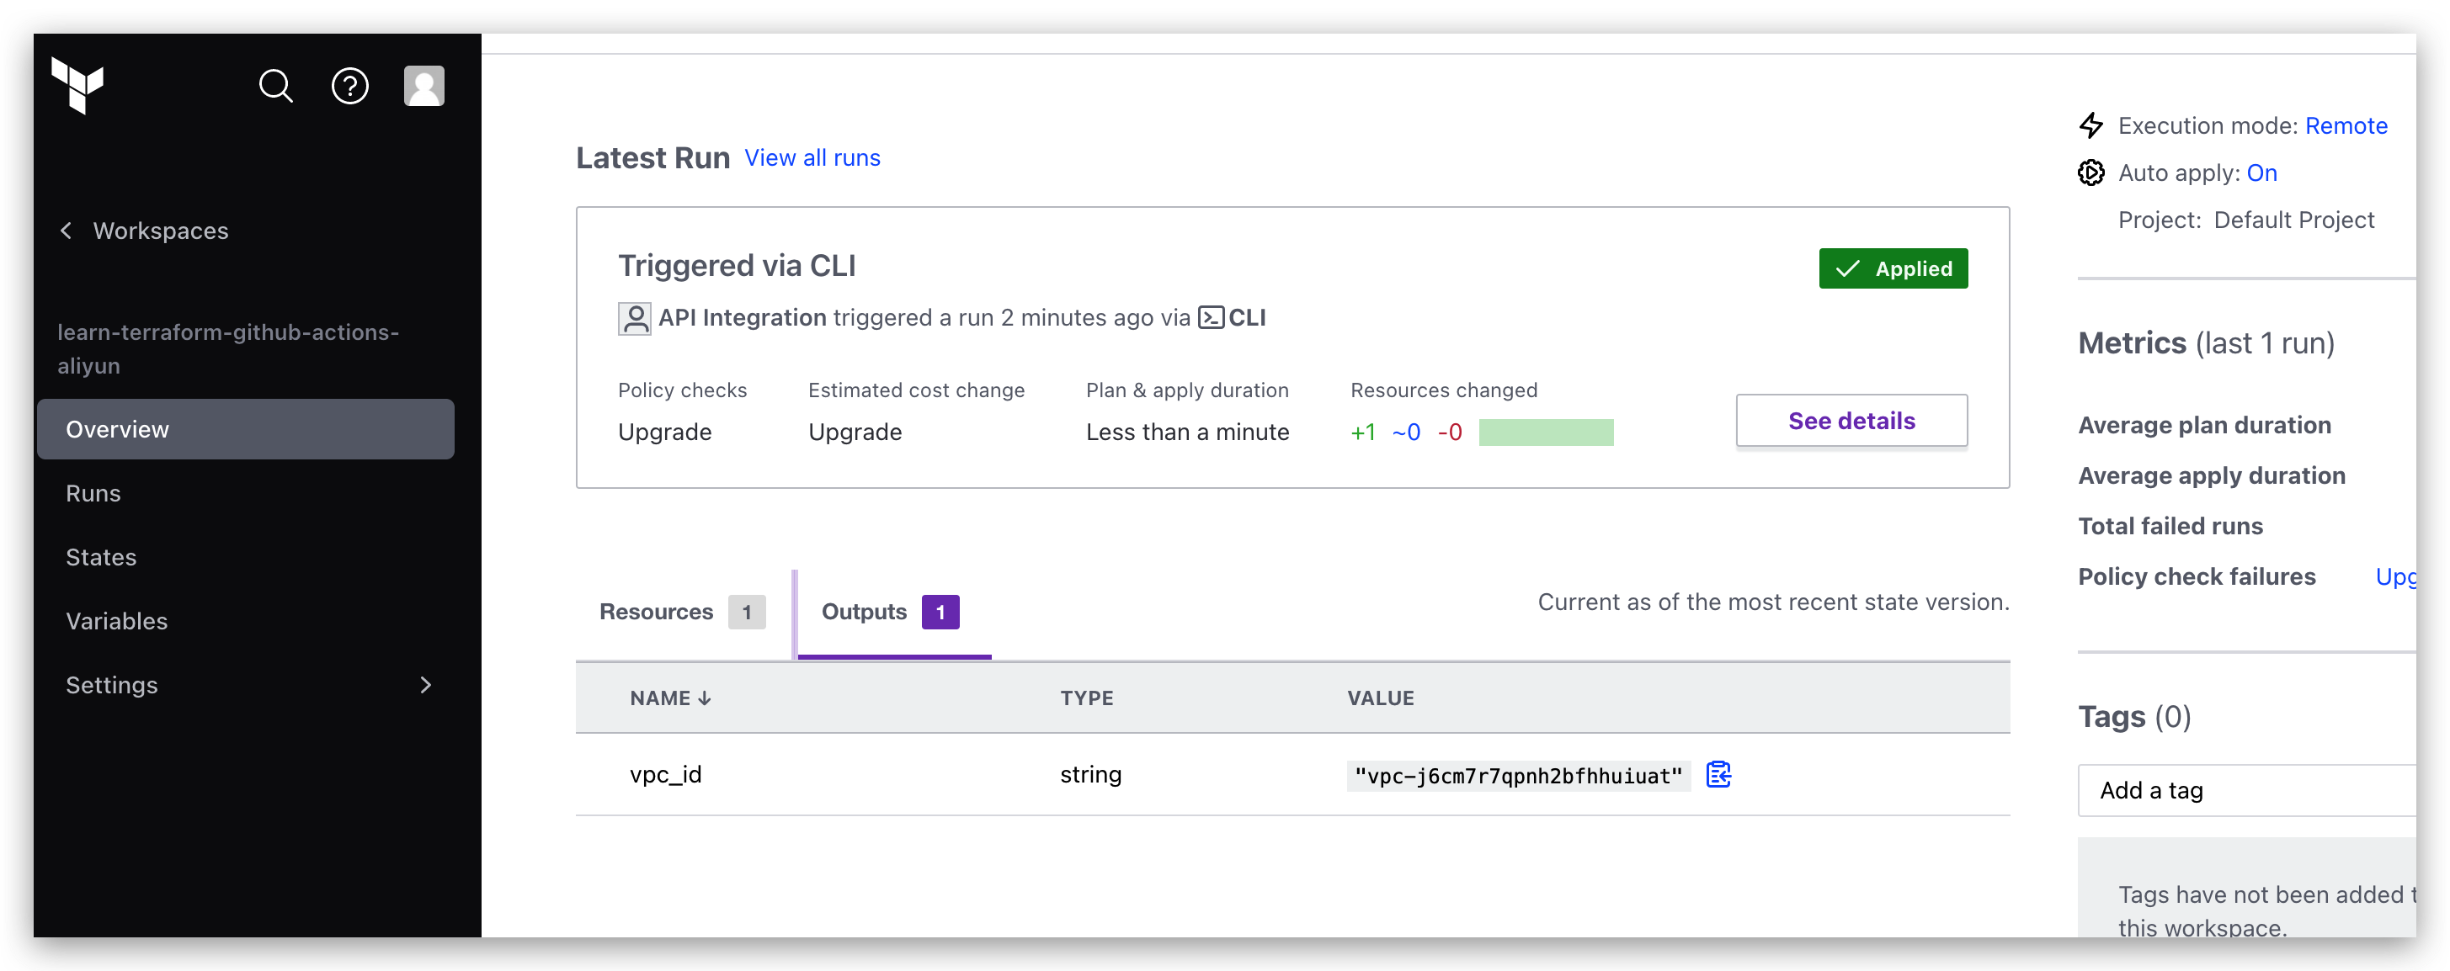Click the API Integration user avatar icon
Image resolution: width=2450 pixels, height=971 pixels.
634,318
